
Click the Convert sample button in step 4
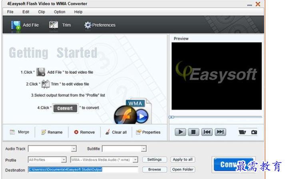coord(65,108)
